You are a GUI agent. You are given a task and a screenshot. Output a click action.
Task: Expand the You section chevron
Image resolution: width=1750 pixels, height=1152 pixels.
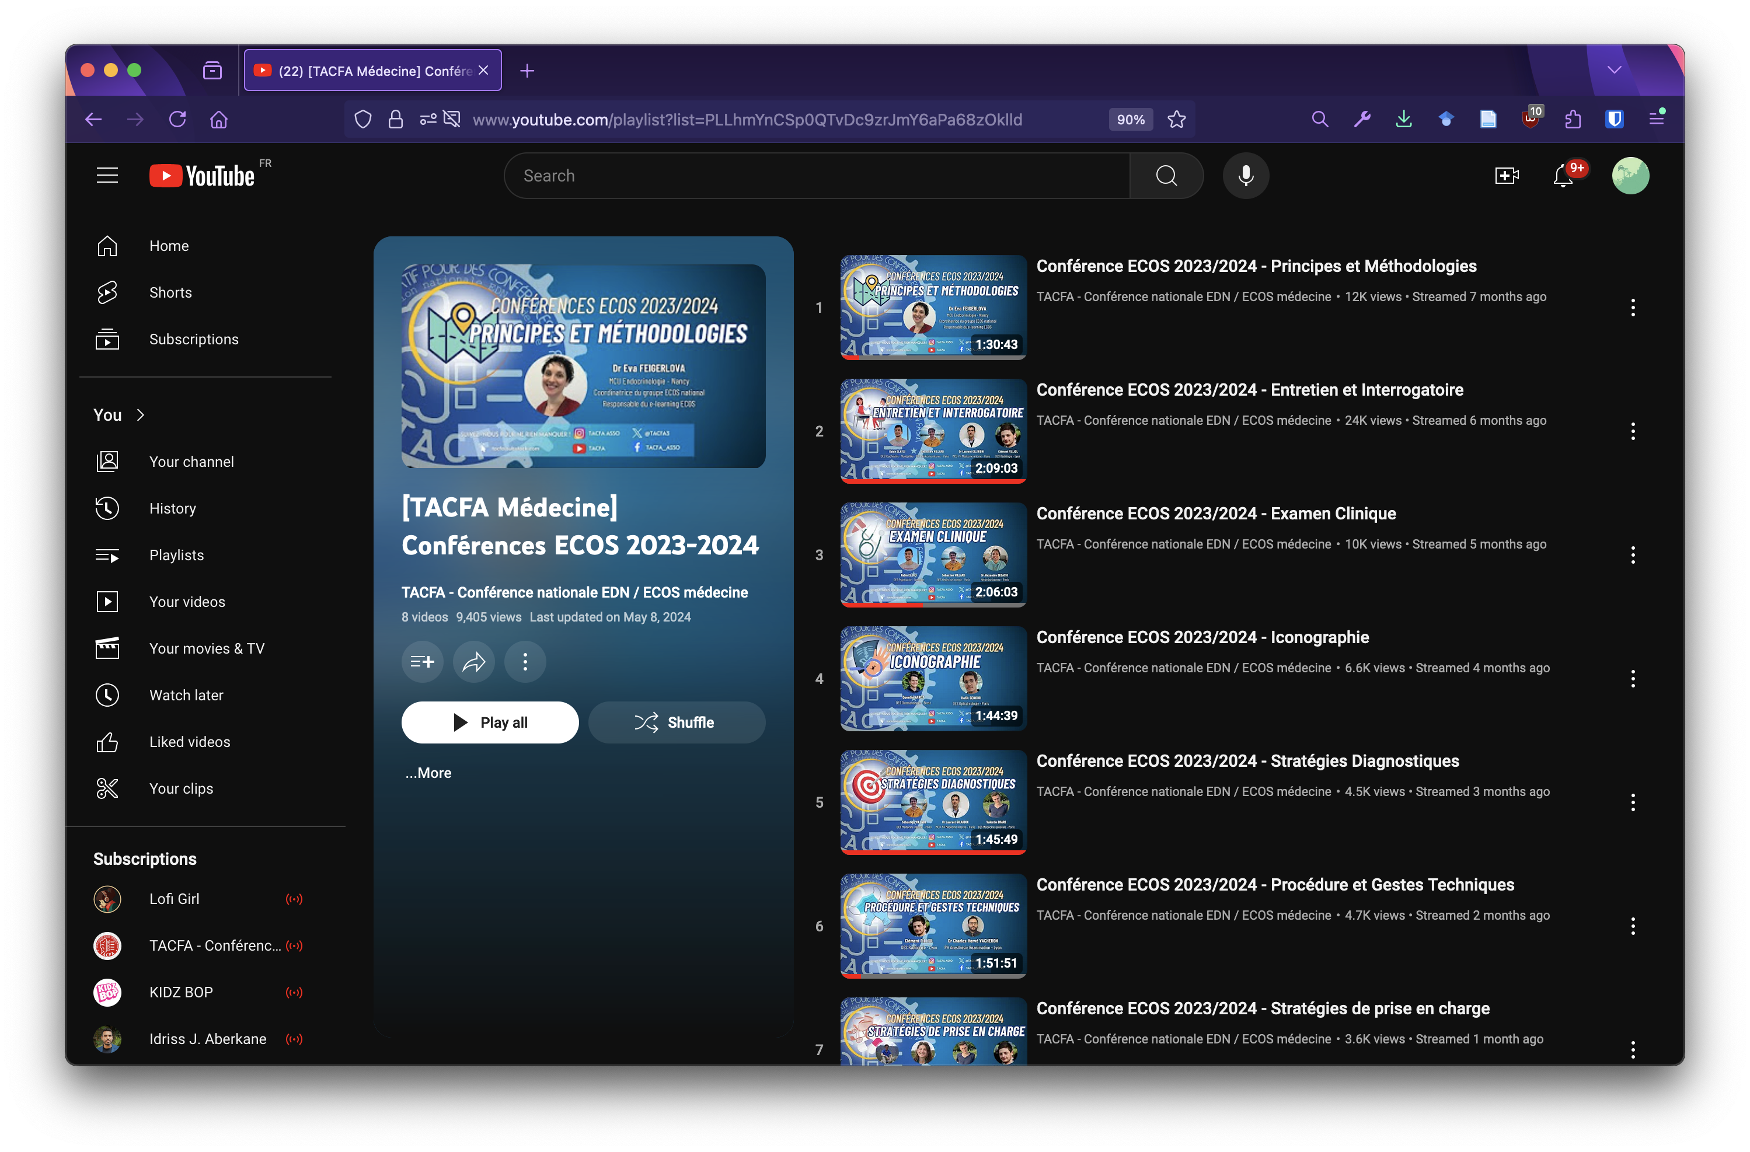point(141,414)
